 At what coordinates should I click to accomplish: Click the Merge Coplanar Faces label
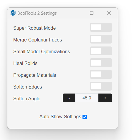click(38, 40)
